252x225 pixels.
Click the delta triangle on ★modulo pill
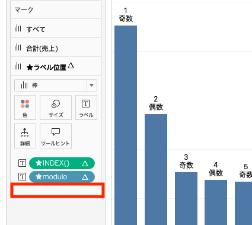(x=85, y=177)
